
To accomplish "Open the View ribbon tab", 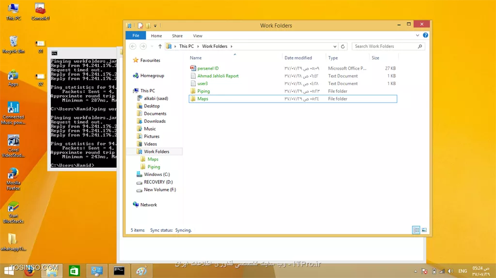I will (x=198, y=36).
